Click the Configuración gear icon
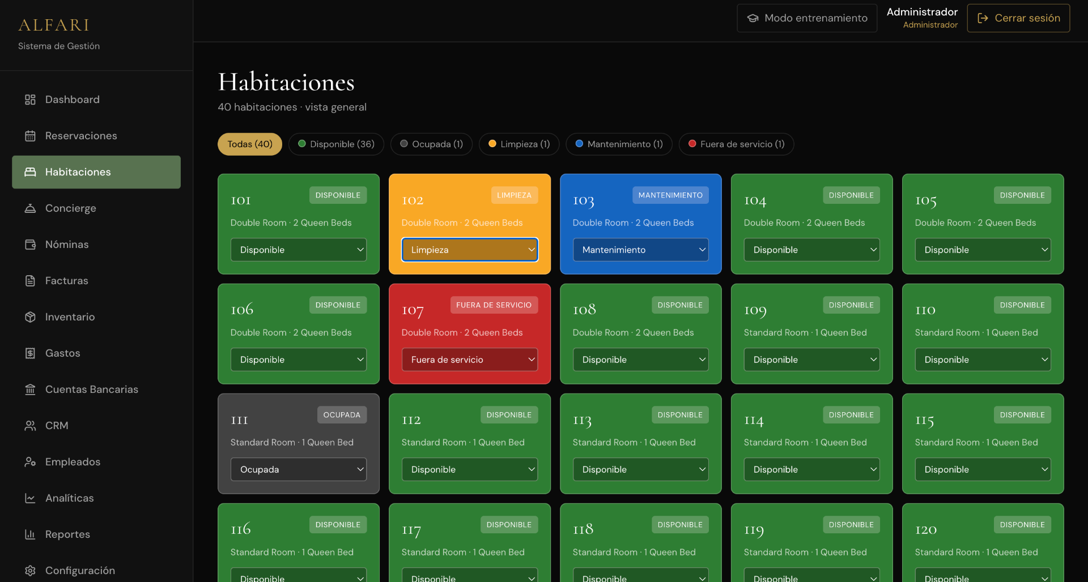The image size is (1088, 582). coord(30,571)
